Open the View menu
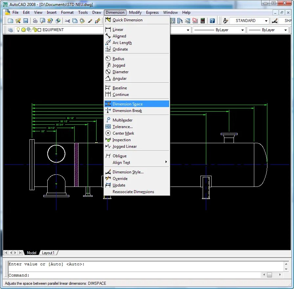 point(38,12)
